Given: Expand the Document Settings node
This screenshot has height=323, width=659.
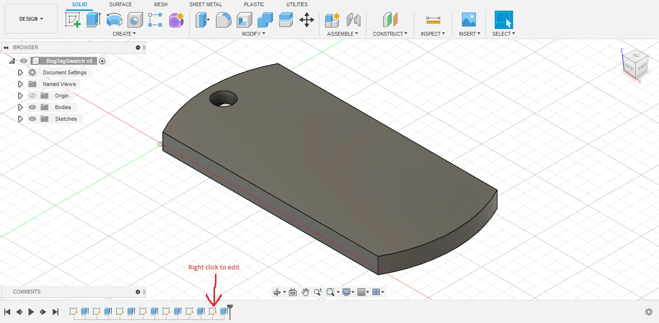Looking at the screenshot, I should pos(20,72).
